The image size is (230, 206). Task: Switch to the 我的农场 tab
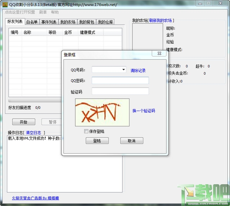click(68, 22)
